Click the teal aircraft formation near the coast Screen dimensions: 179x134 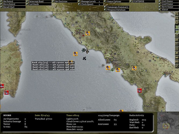[84, 50]
